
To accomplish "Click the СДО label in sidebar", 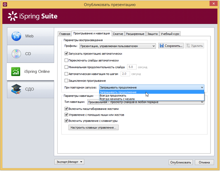I will click(x=29, y=89).
